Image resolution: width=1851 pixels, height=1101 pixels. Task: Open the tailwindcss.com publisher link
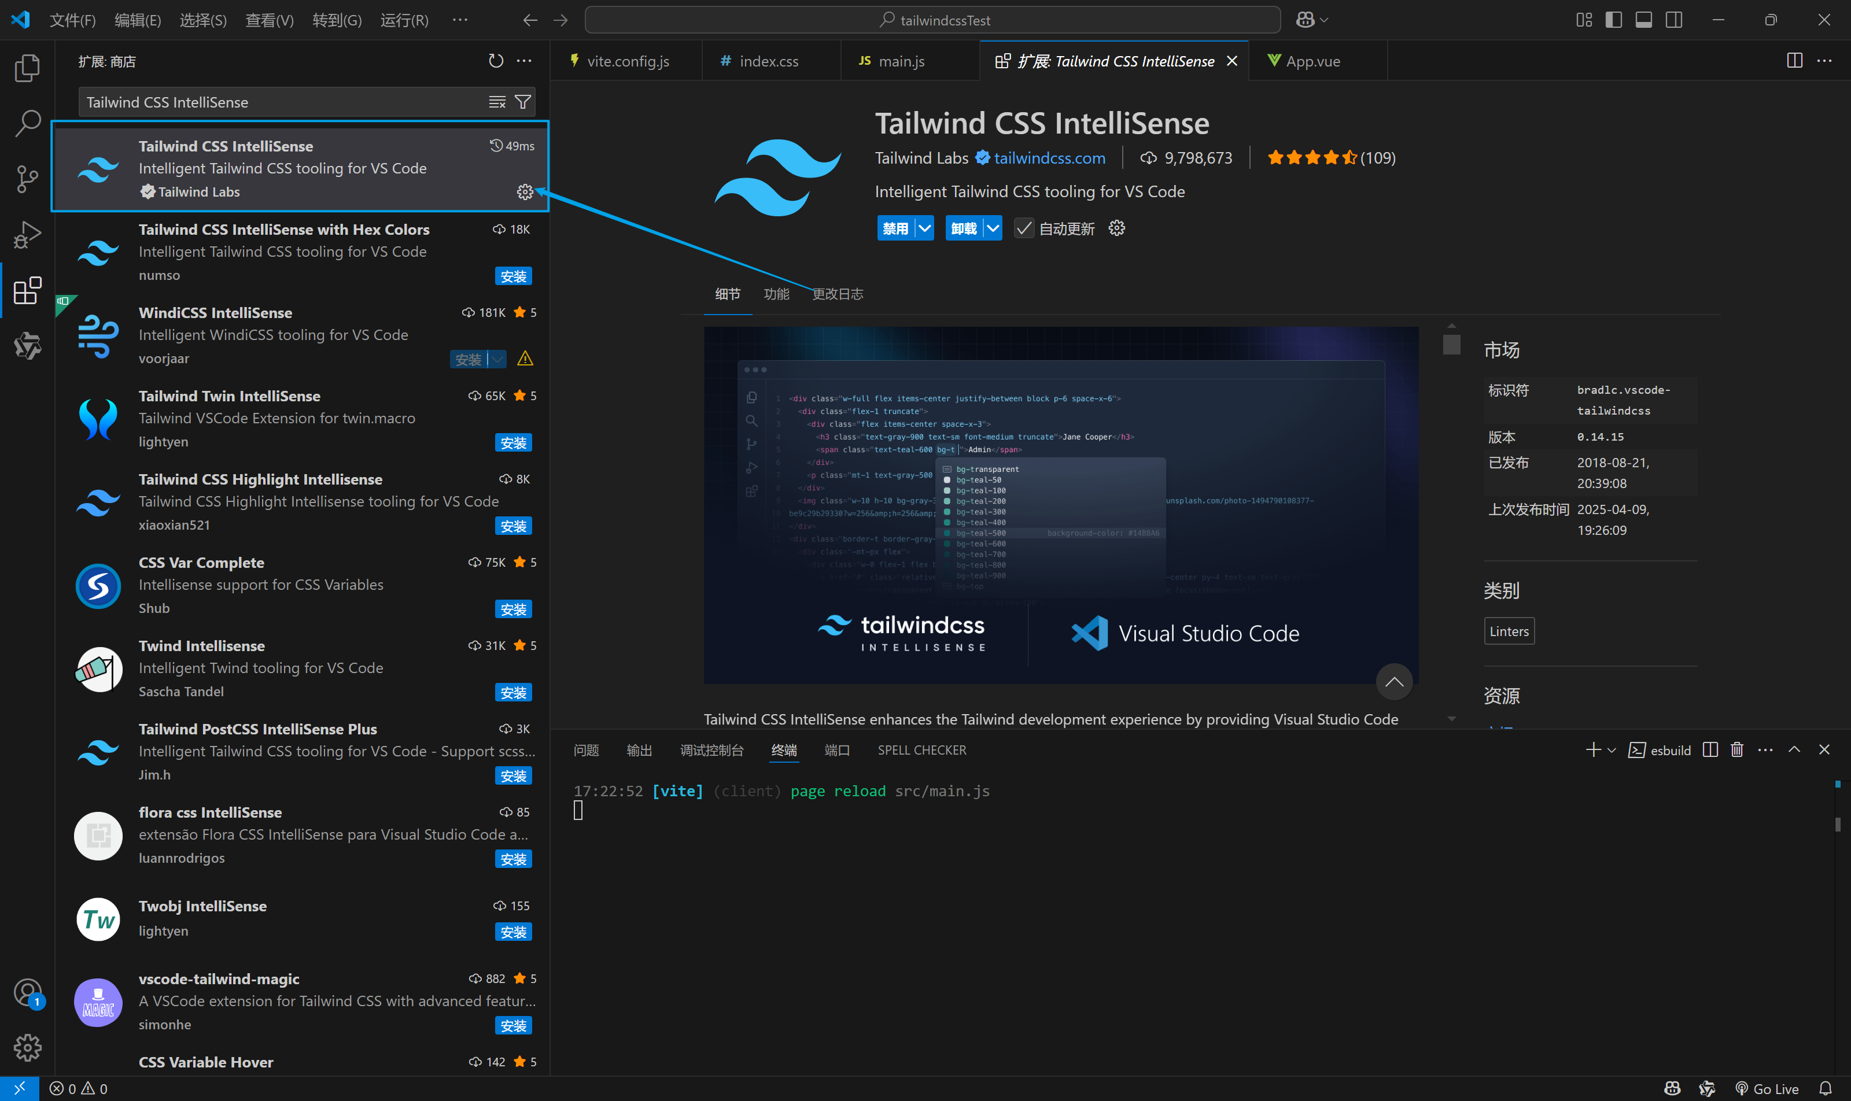coord(1049,158)
